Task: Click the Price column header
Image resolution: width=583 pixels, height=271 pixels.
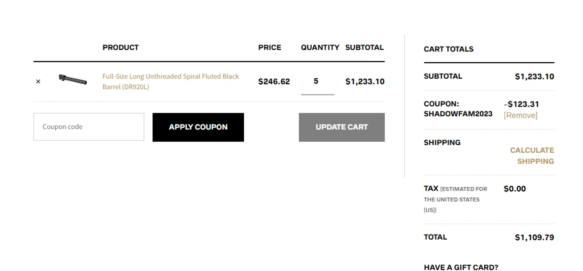Action: pyautogui.click(x=270, y=48)
